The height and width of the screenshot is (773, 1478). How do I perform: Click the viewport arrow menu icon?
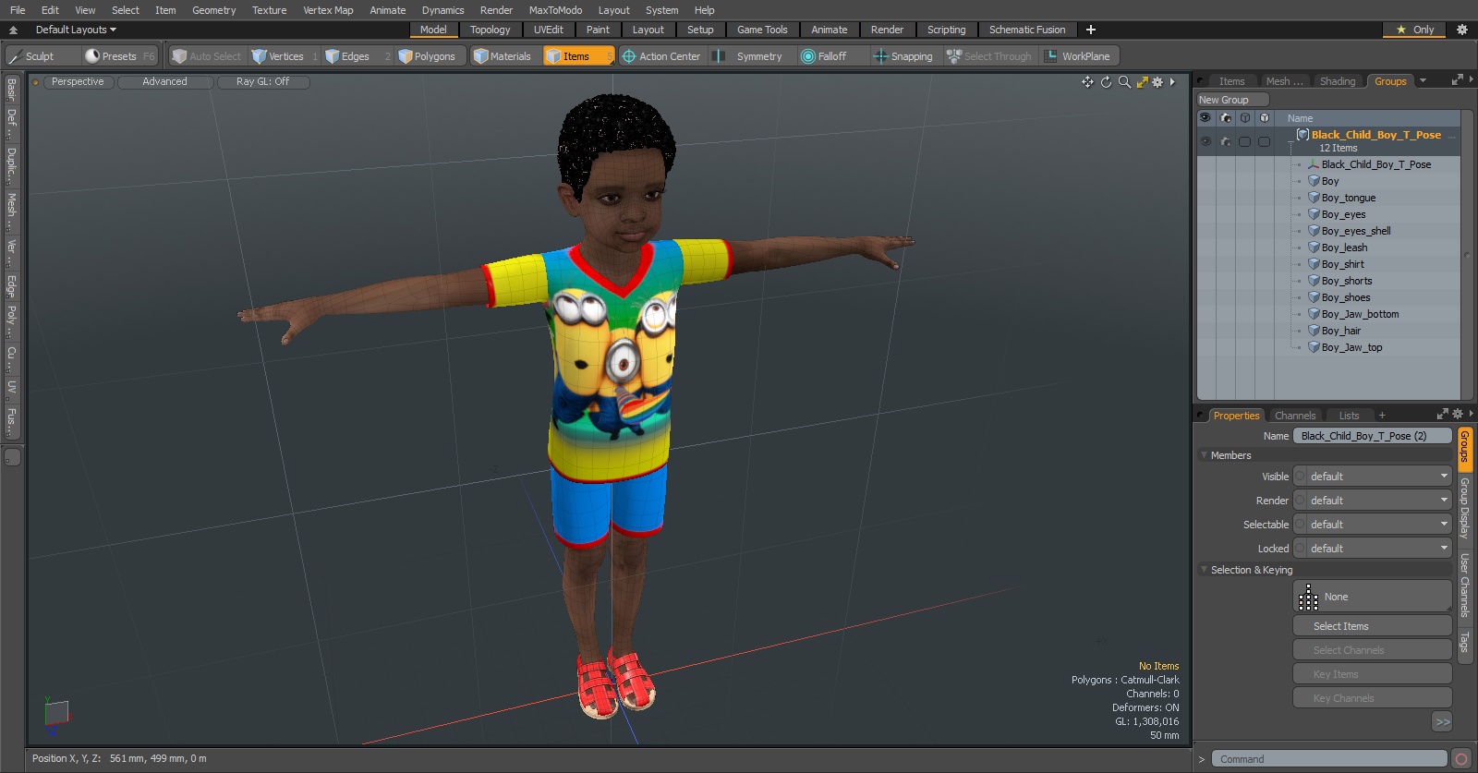tap(1172, 82)
